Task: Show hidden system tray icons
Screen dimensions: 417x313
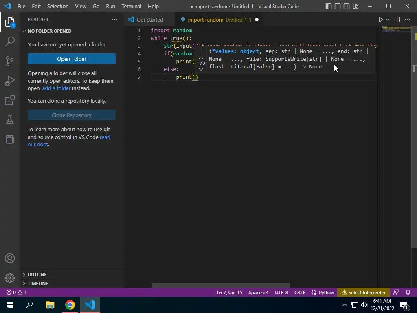Action: pyautogui.click(x=345, y=305)
